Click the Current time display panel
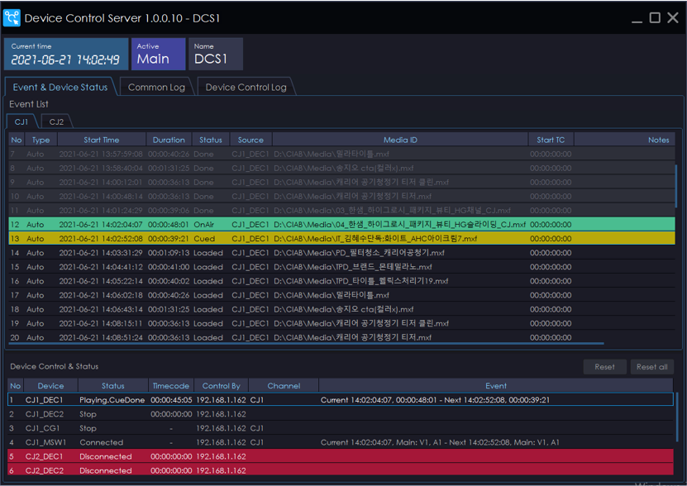This screenshot has width=687, height=486. click(x=66, y=54)
